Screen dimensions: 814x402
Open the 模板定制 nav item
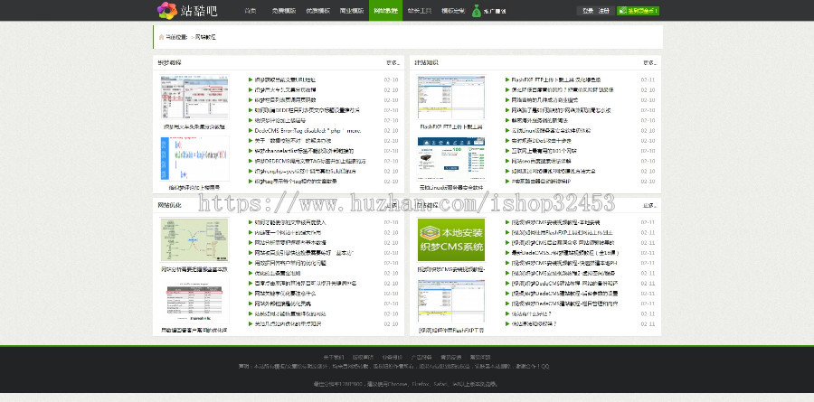pos(453,10)
